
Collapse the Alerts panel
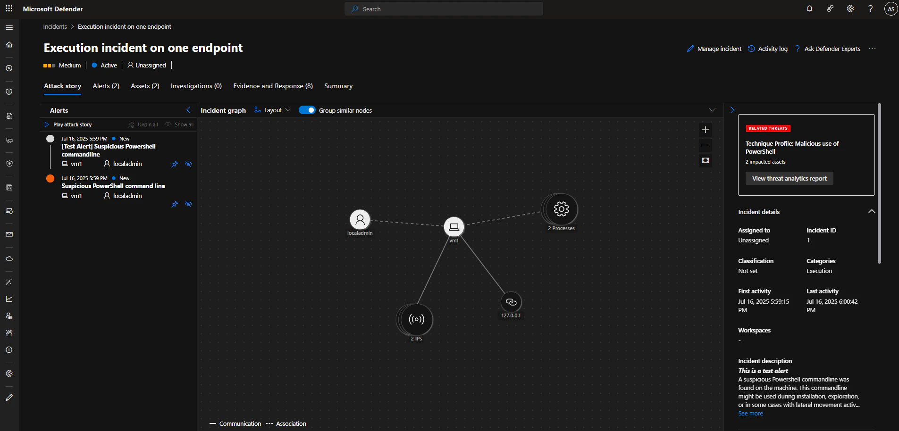tap(188, 110)
